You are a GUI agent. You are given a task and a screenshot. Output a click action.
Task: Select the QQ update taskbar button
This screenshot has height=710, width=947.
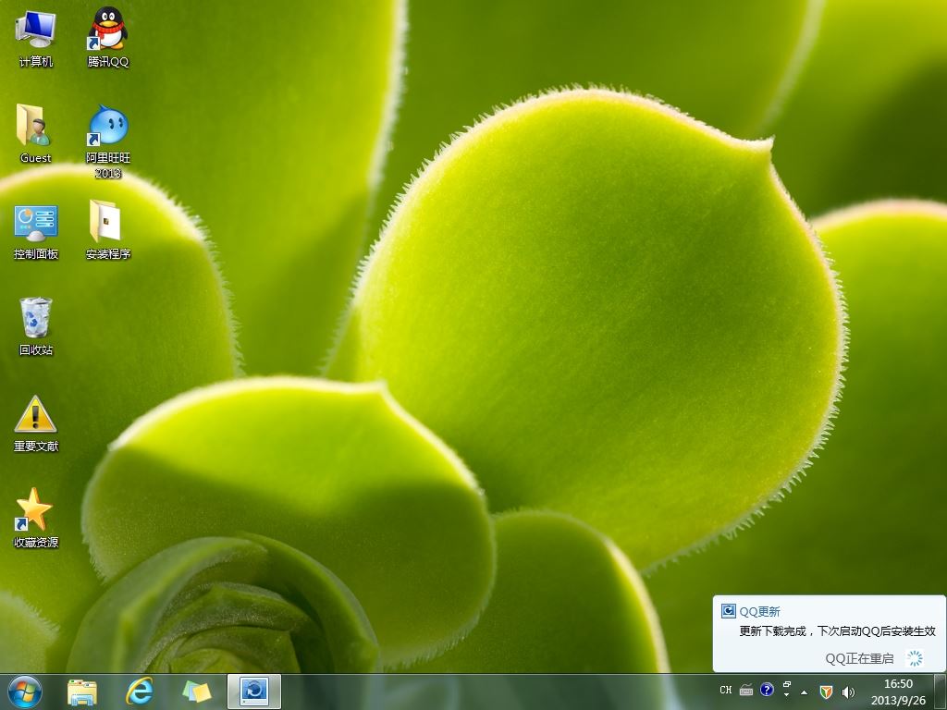point(253,692)
